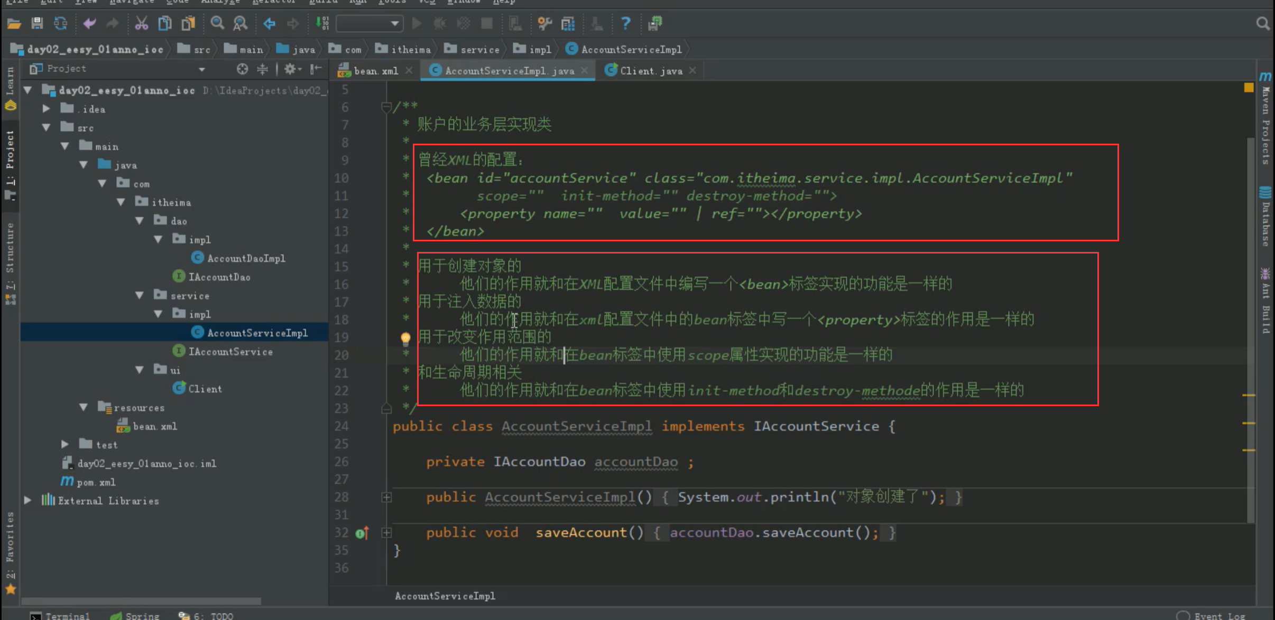Click the Save All toolbar icon

(x=36, y=23)
